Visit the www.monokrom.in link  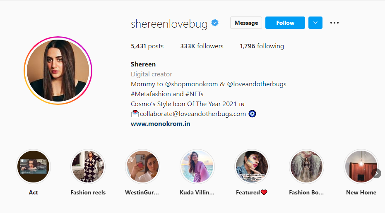(x=161, y=124)
